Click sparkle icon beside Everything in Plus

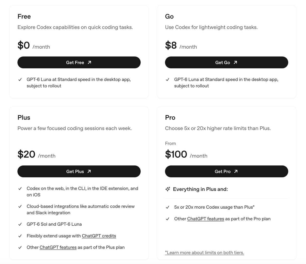coord(168,189)
